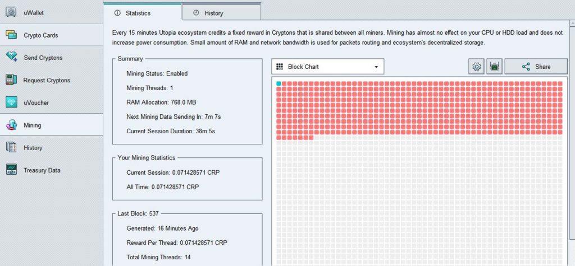Open uWallet from the sidebar icon
This screenshot has height=266, width=575.
click(x=11, y=12)
